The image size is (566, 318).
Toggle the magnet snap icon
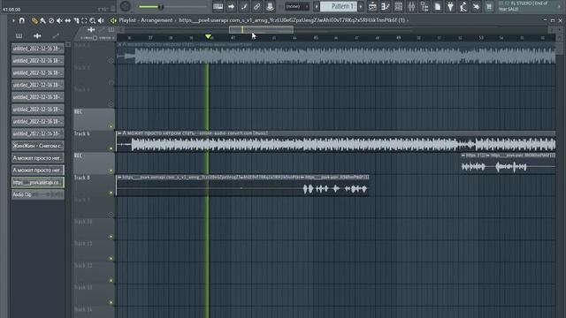(x=22, y=20)
